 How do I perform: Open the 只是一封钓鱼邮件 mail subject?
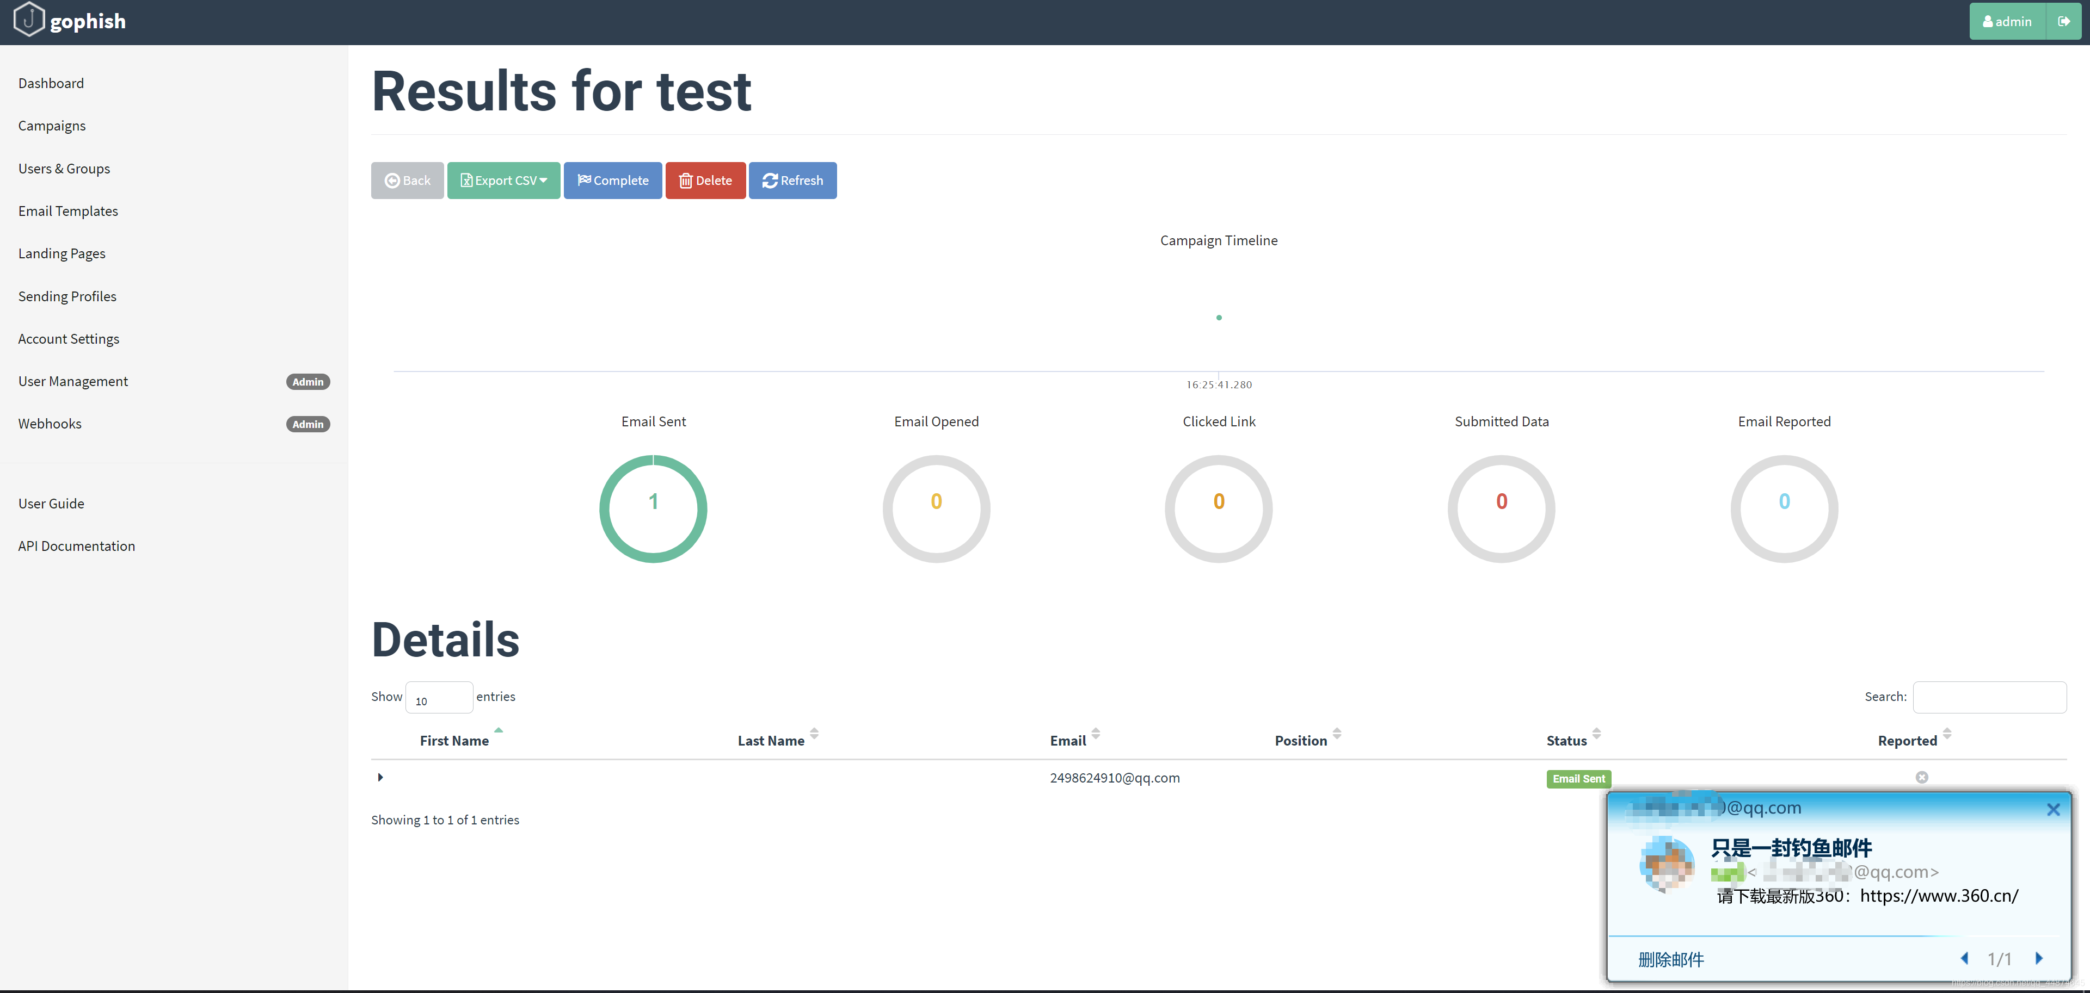point(1791,848)
